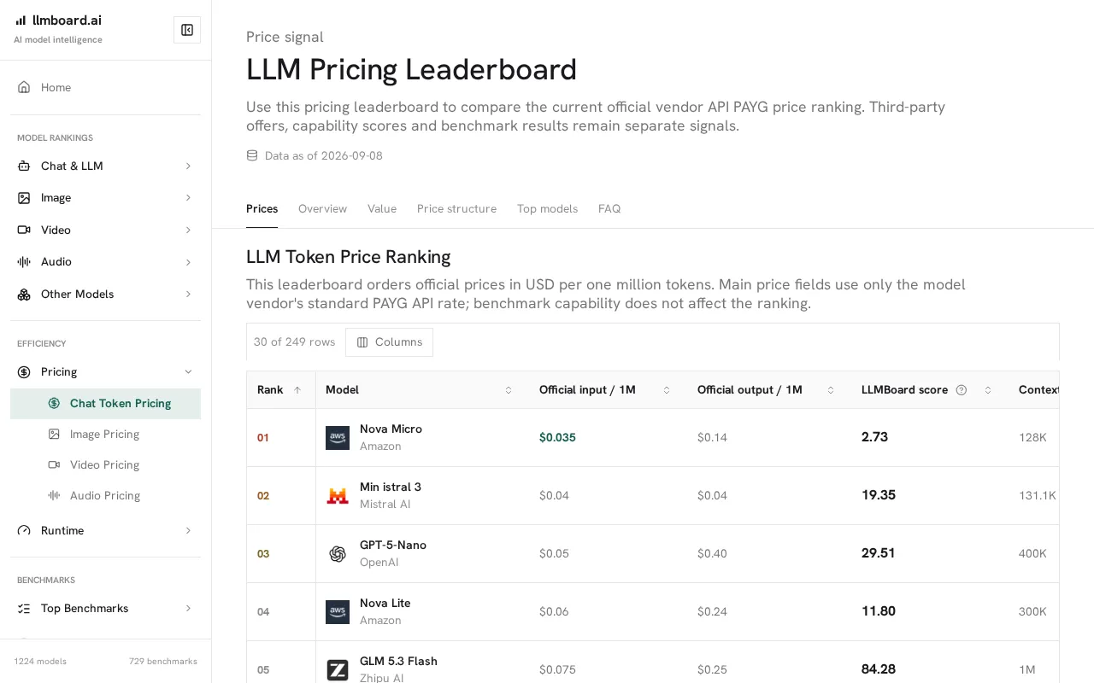Click the LLMBoard score help question icon

[962, 389]
